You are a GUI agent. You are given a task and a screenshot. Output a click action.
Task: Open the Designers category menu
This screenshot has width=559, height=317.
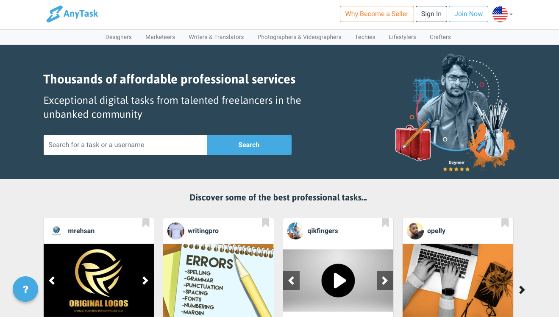click(119, 37)
